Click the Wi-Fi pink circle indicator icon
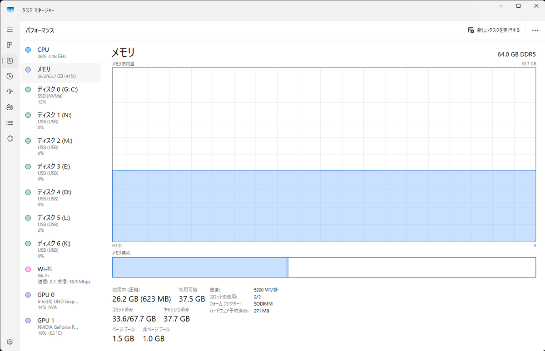This screenshot has width=545, height=351. [x=28, y=269]
